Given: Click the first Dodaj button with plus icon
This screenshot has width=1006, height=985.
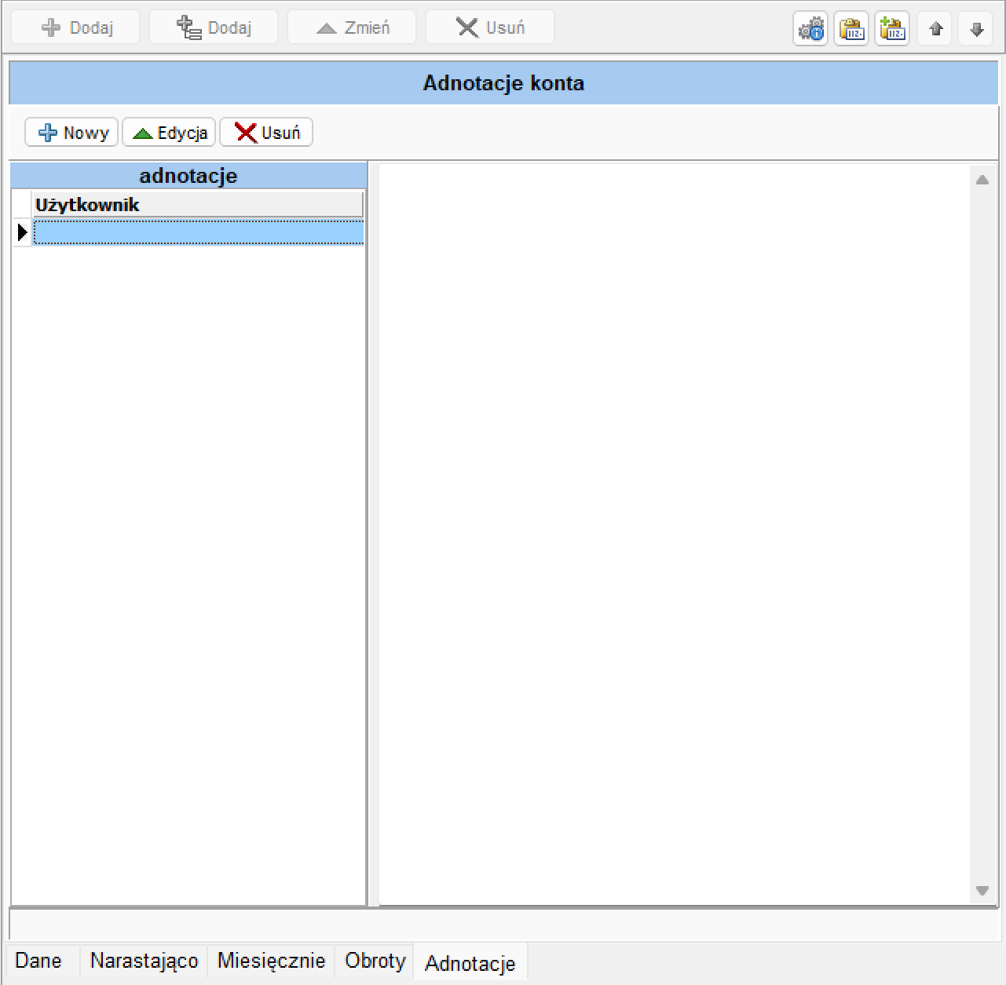Looking at the screenshot, I should tap(76, 27).
